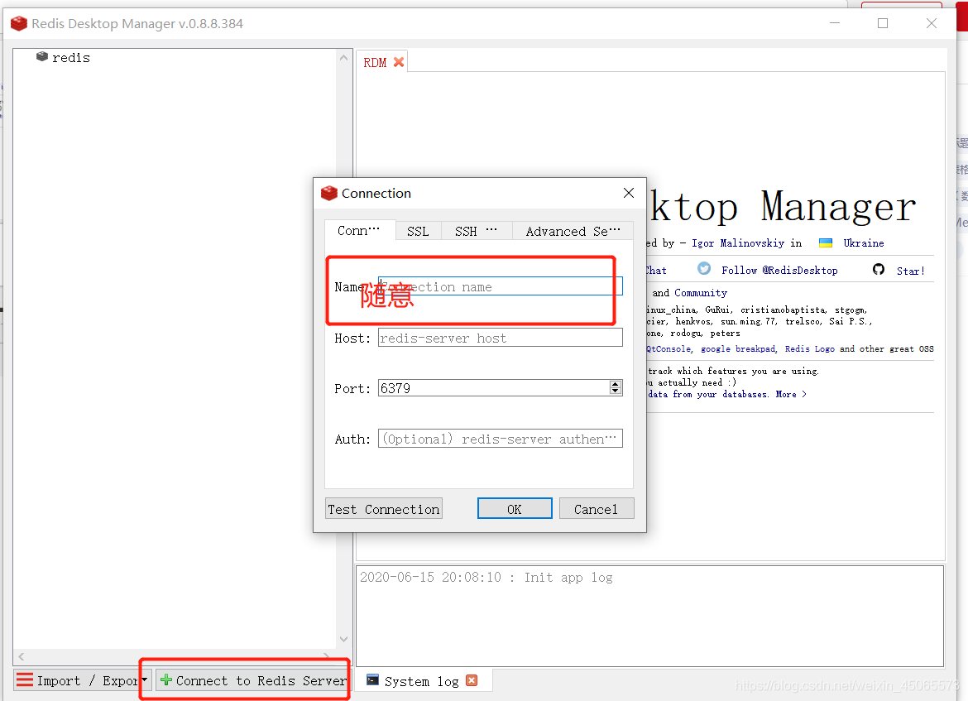Click down arrow of connections tree scrollbar
Screen dimensions: 968x701
coord(344,639)
